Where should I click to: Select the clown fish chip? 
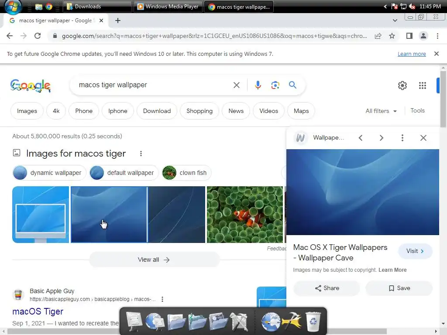point(186,173)
